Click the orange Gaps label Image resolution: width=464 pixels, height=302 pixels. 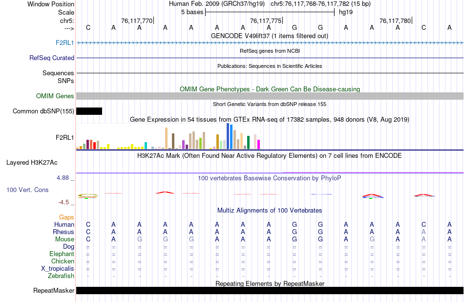pos(66,217)
